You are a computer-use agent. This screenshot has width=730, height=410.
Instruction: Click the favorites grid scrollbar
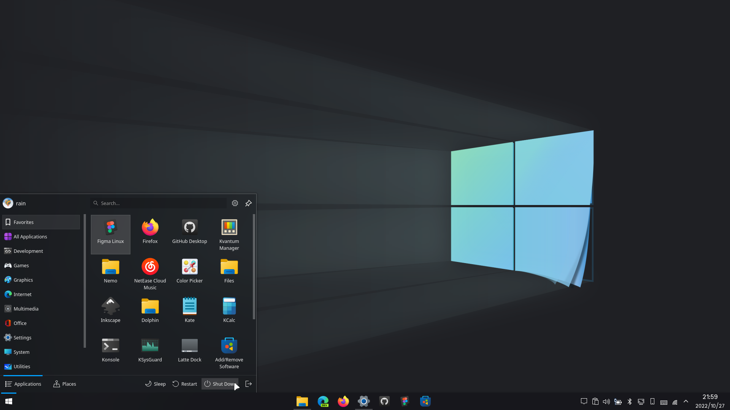click(254, 266)
